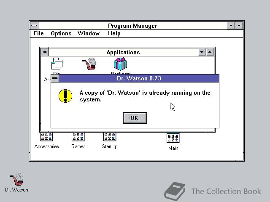The height and width of the screenshot is (202, 270).
Task: Click the yellow exclamation warning icon
Action: (x=65, y=96)
